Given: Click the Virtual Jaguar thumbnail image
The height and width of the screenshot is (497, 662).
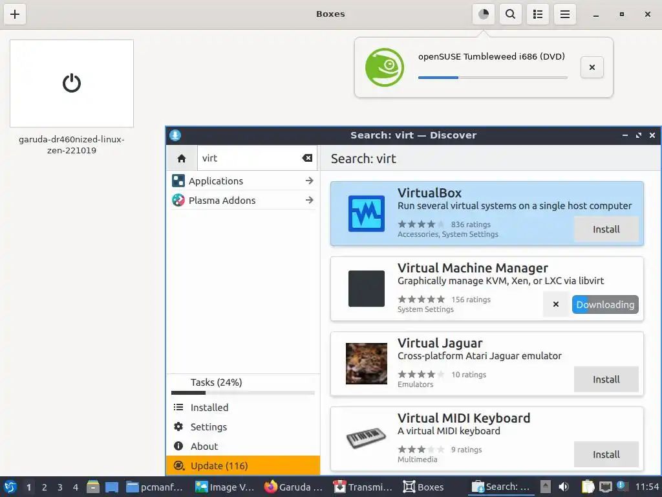Looking at the screenshot, I should coord(367,364).
